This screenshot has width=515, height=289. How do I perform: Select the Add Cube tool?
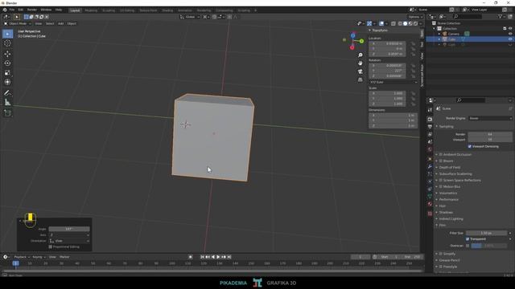pos(7,113)
